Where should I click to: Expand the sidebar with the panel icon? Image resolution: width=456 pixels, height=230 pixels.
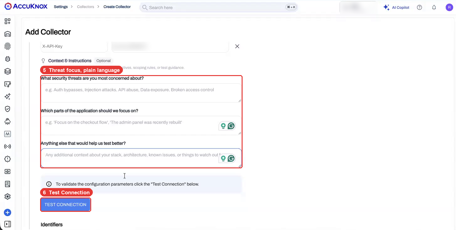click(8, 224)
